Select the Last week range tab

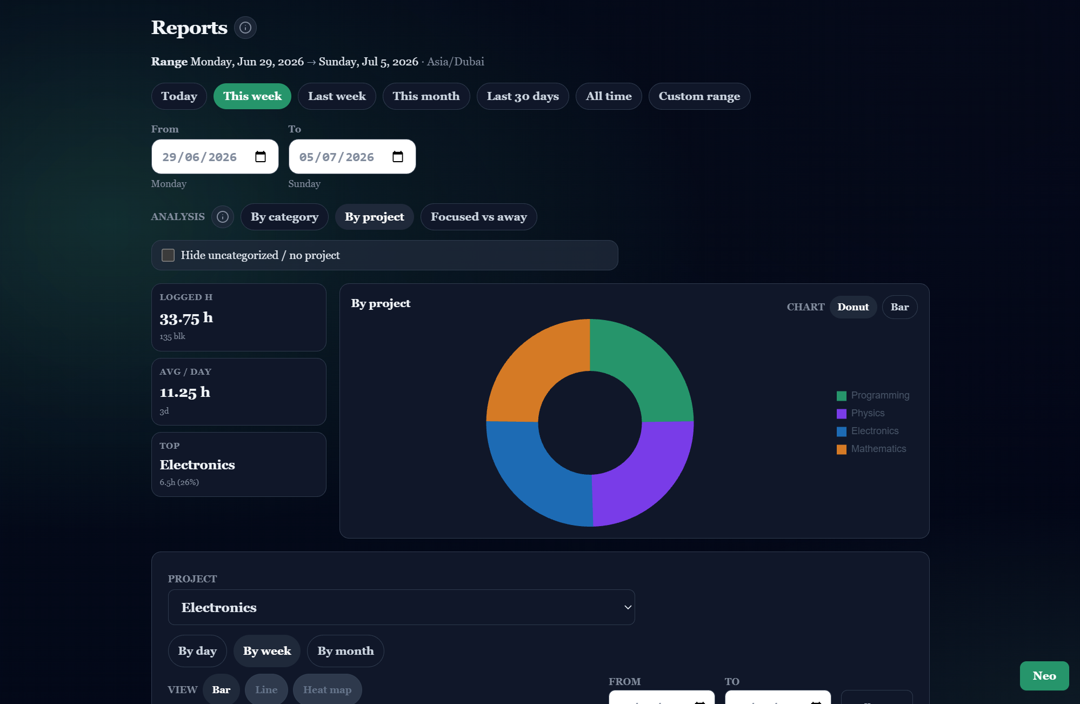(x=337, y=96)
